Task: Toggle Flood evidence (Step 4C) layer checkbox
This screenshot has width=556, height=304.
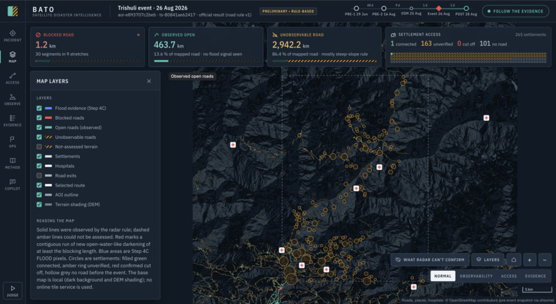Action: 39,108
